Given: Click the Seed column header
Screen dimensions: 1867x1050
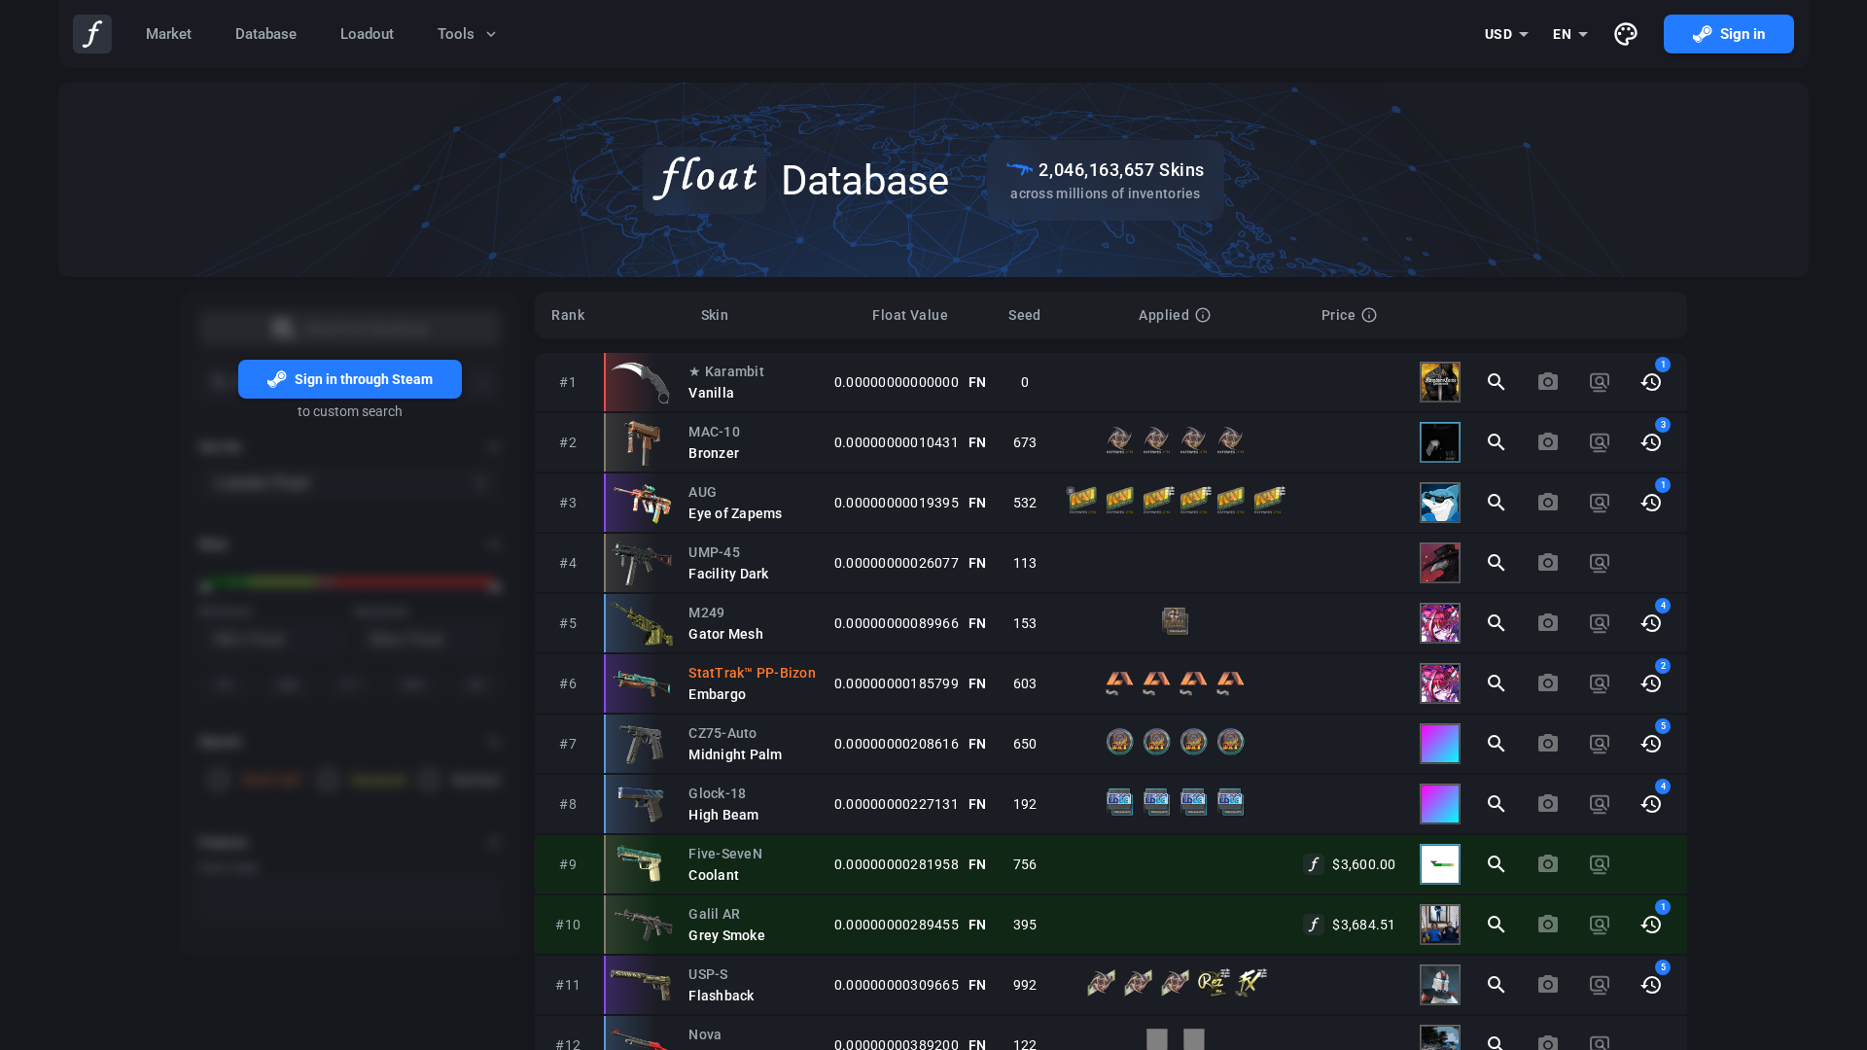Looking at the screenshot, I should [x=1024, y=315].
